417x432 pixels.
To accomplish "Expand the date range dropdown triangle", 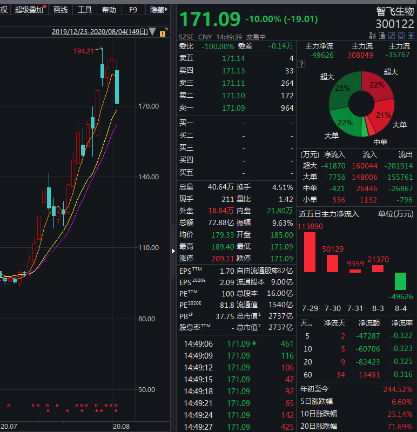I will pos(153,32).
